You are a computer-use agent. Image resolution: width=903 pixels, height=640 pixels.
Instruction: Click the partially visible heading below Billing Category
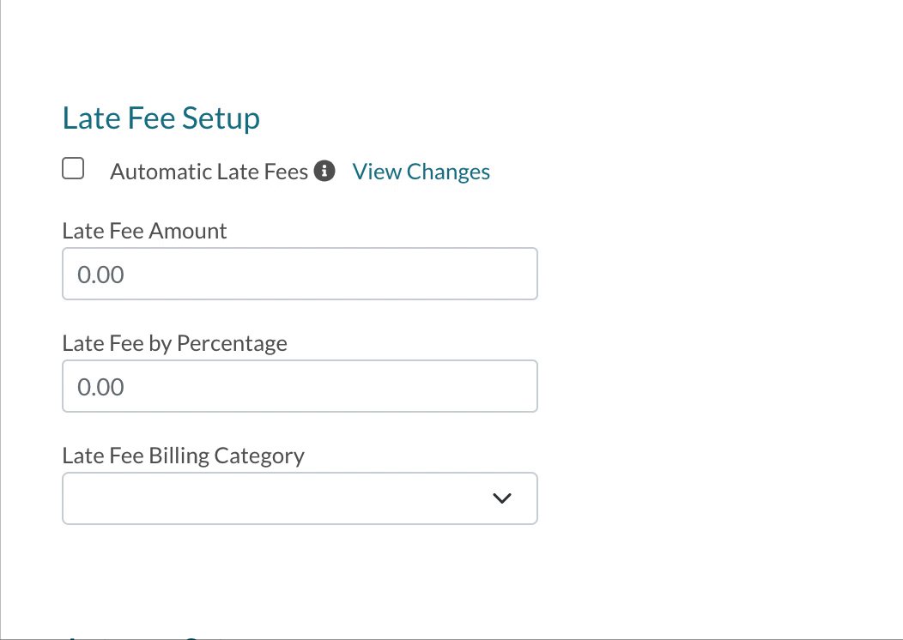click(146, 637)
